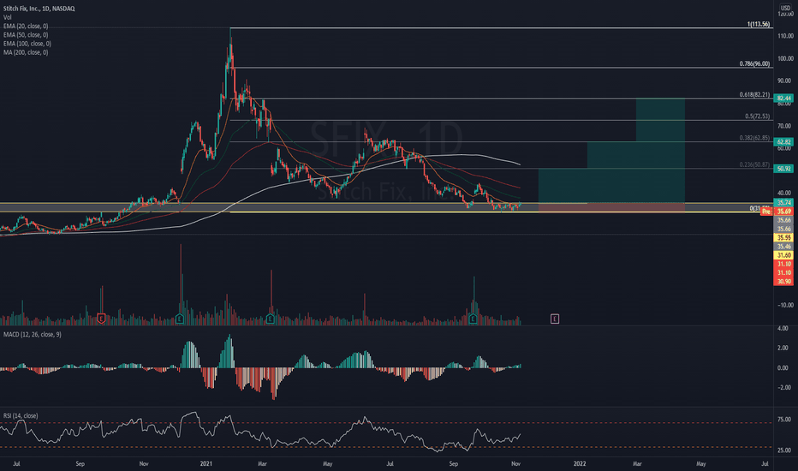This screenshot has height=471, width=798.
Task: Click the red 35.69 price tag
Action: pyautogui.click(x=783, y=212)
